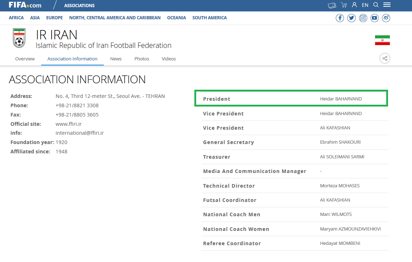
Task: Click Vice President Ali KAFASHIAN
Action: (335, 128)
